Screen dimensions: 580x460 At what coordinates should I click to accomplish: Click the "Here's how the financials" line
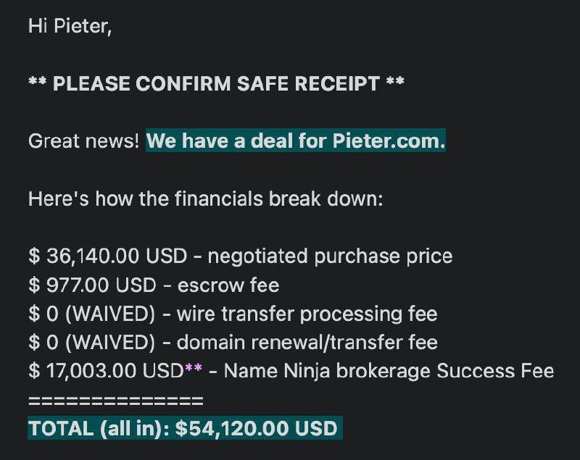(205, 198)
